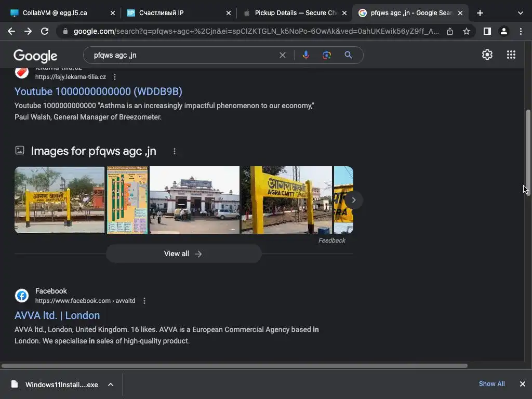The width and height of the screenshot is (532, 399).
Task: Click the lekarna-tilia.cz site favicon
Action: tap(22, 73)
